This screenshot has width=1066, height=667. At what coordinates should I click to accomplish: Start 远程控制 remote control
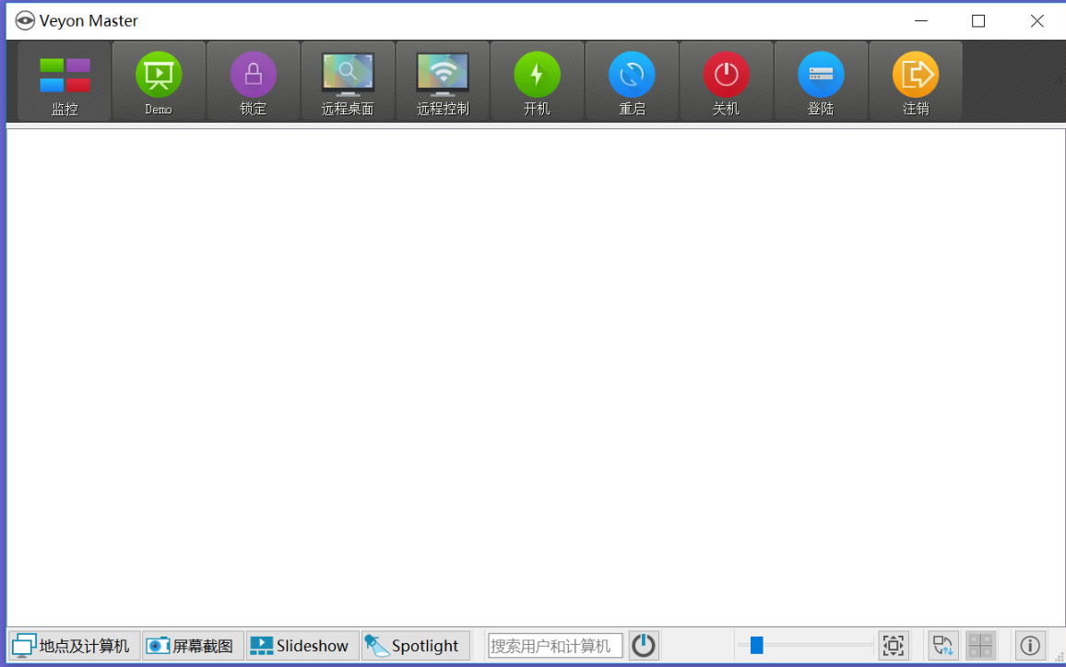442,81
